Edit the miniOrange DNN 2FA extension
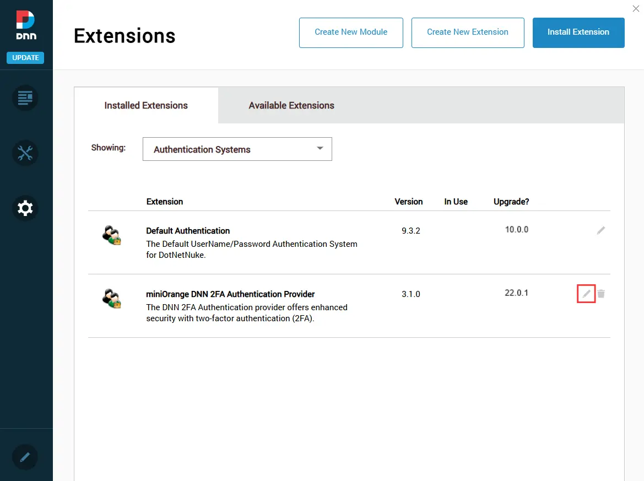 (x=586, y=294)
